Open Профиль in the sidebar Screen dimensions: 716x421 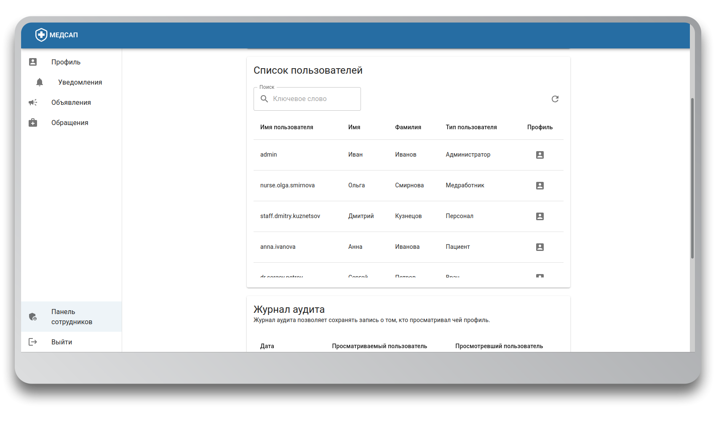66,62
